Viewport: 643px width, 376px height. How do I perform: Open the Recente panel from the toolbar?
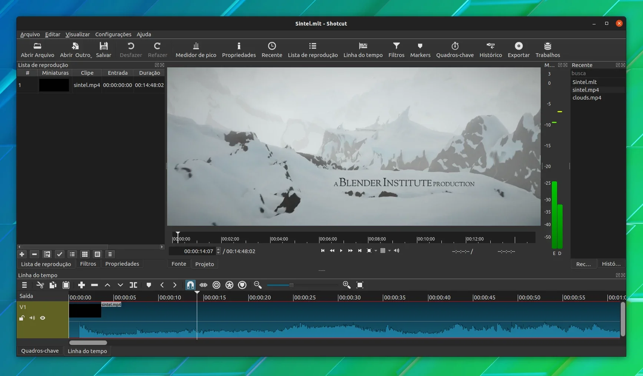click(272, 50)
